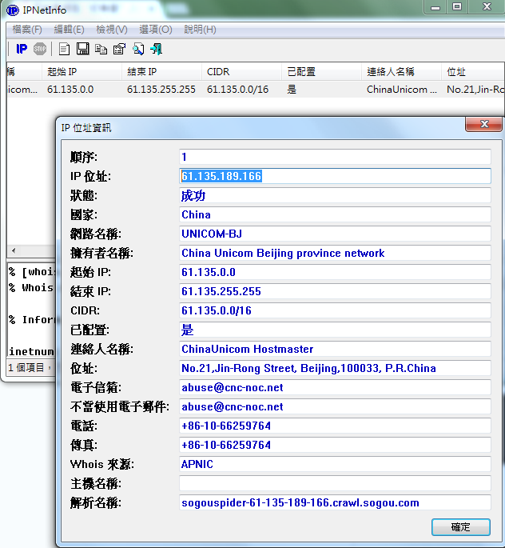Maximize the IPNetInfo main window
Screen dimensions: 505x548
pyautogui.click(x=457, y=6)
